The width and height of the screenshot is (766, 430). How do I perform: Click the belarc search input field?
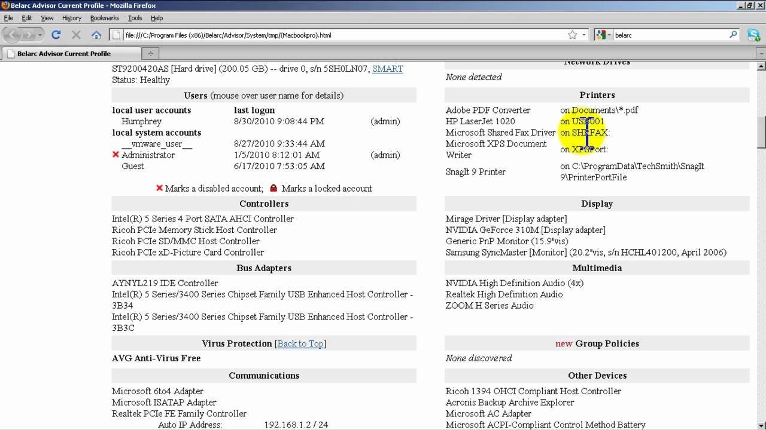(658, 35)
